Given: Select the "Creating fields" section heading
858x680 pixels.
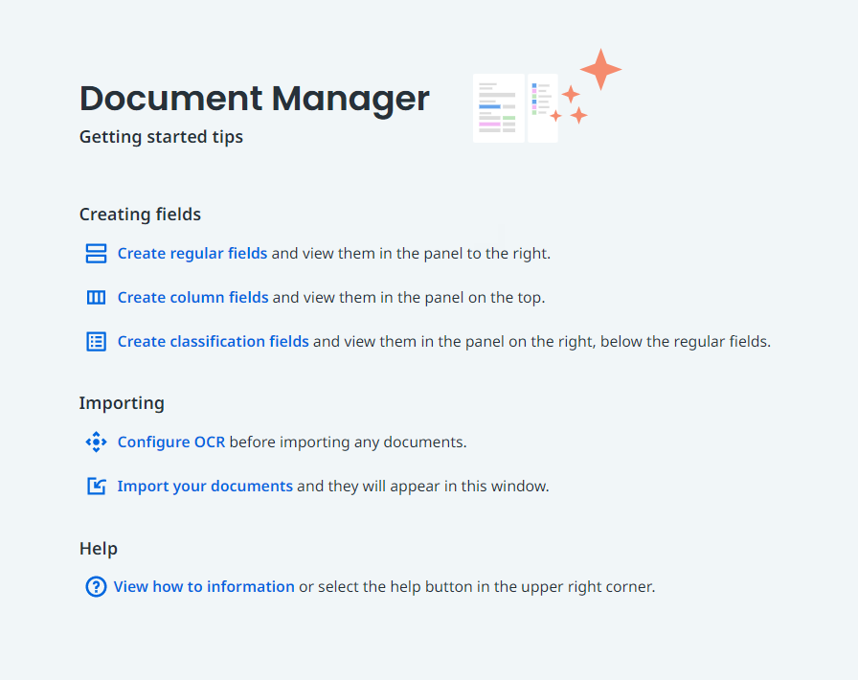Looking at the screenshot, I should point(140,215).
